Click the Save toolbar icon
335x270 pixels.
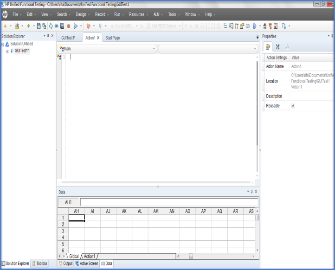click(x=39, y=26)
